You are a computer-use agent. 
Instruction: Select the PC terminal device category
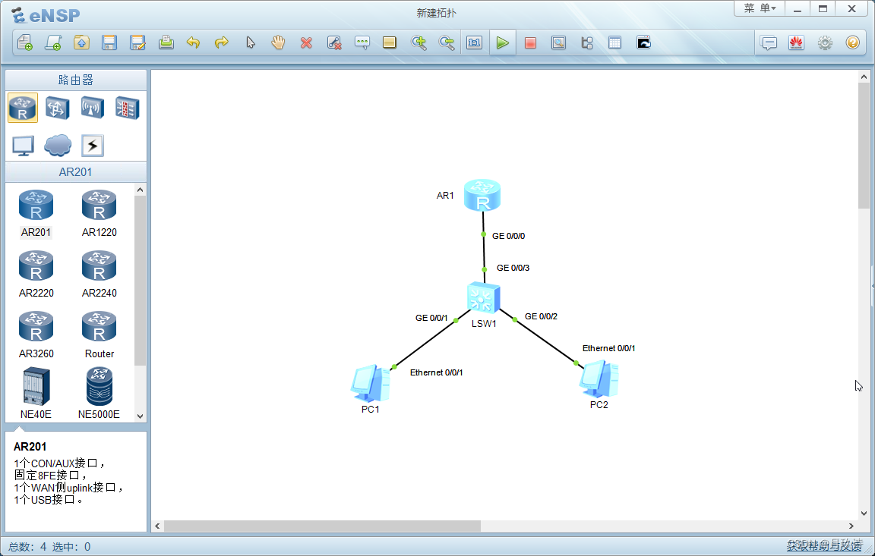tap(23, 146)
